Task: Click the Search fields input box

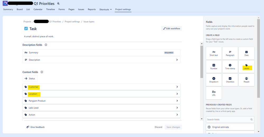Action: tap(230, 120)
